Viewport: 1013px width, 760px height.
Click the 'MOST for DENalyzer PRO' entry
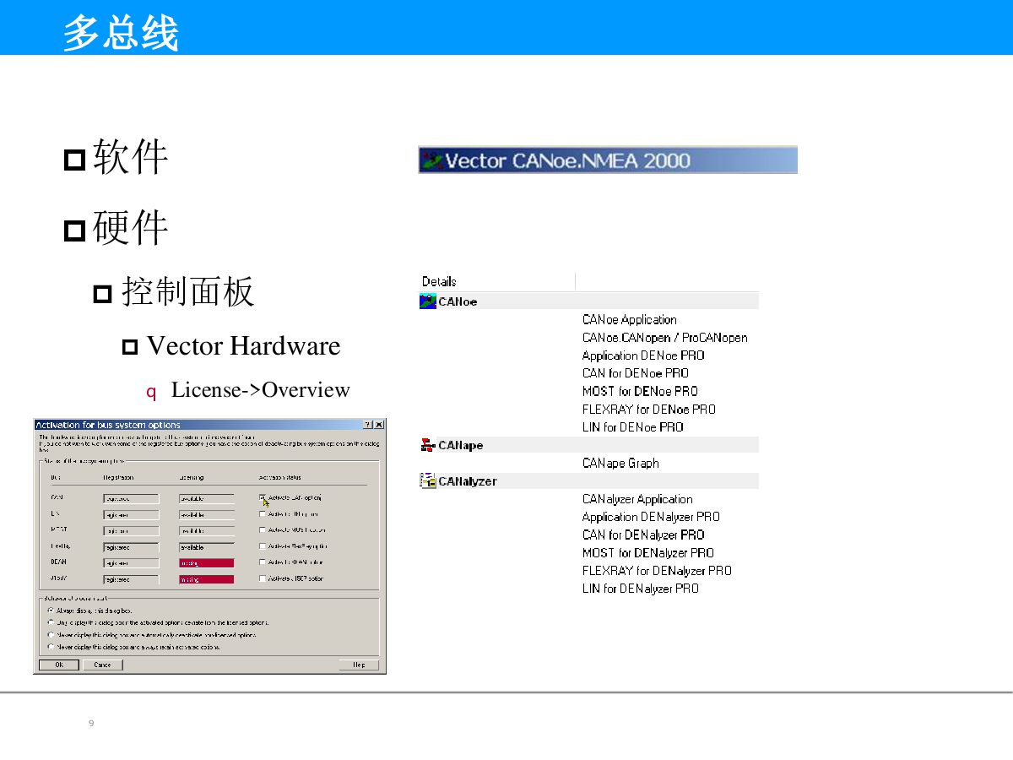[648, 552]
